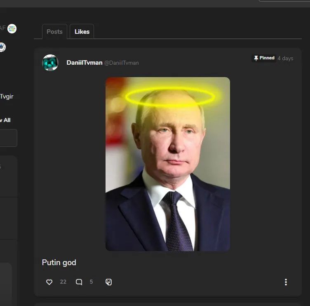
Task: Click the 22 likes count
Action: click(x=63, y=282)
